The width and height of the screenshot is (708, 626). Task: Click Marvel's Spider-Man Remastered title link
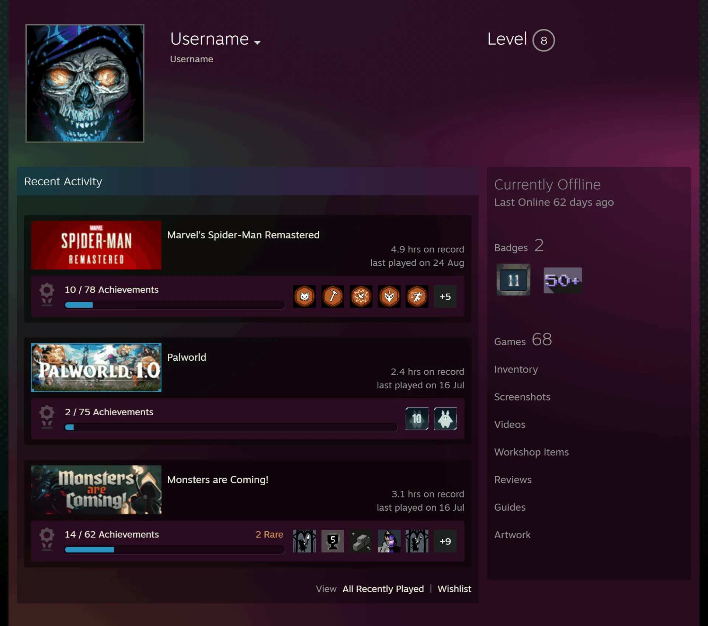[x=243, y=235]
